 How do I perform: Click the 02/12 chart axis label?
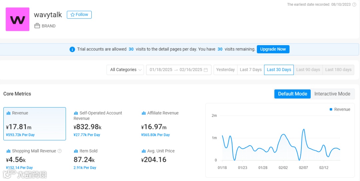pyautogui.click(x=323, y=168)
